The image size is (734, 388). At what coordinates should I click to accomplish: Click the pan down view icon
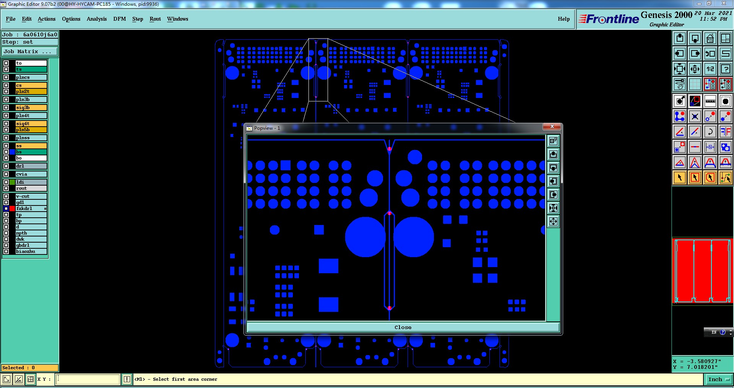(x=695, y=38)
